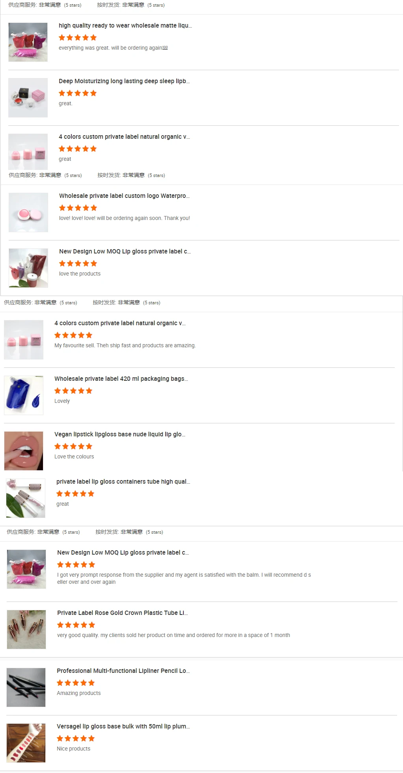Open 'Versagel lip gloss base bulk with 50ml' link
Screen dimensions: 403x773
pos(123,726)
